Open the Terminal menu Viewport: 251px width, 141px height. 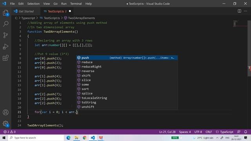coord(76,4)
